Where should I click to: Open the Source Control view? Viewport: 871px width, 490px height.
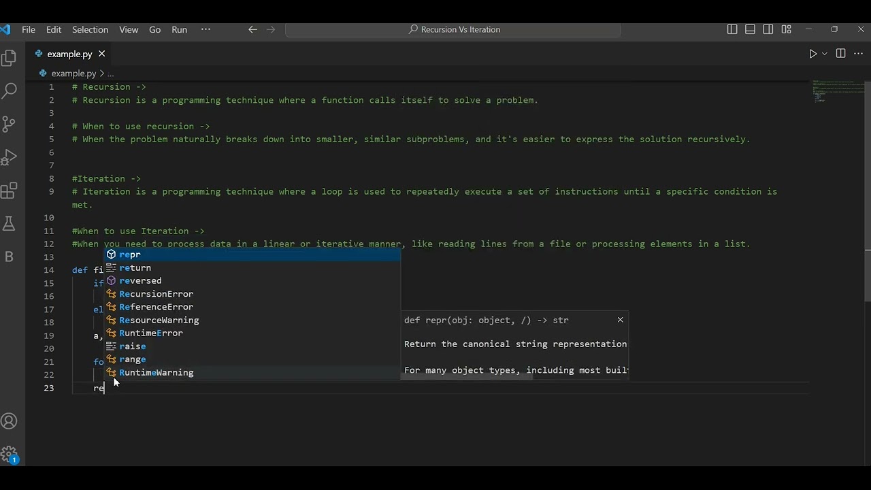[x=10, y=124]
